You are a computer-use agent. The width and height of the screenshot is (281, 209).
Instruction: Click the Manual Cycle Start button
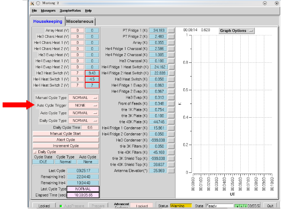click(66, 134)
